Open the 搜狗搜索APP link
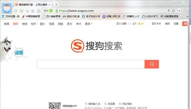 [70, 106]
